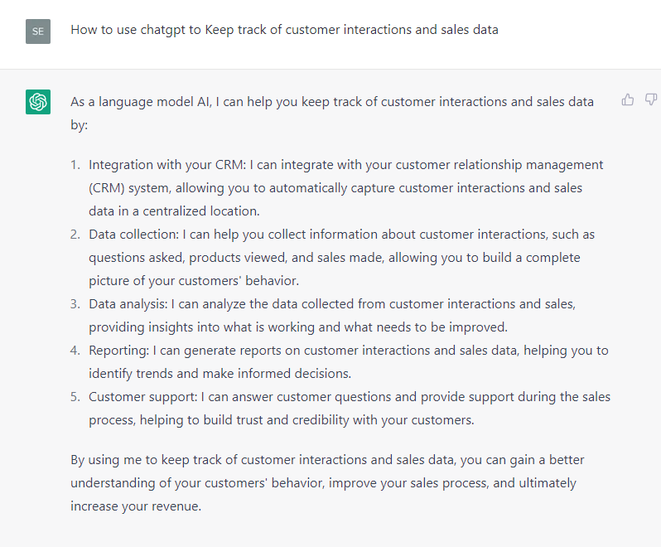Click the thumbs down feedback icon
661x547 pixels.
(x=651, y=100)
